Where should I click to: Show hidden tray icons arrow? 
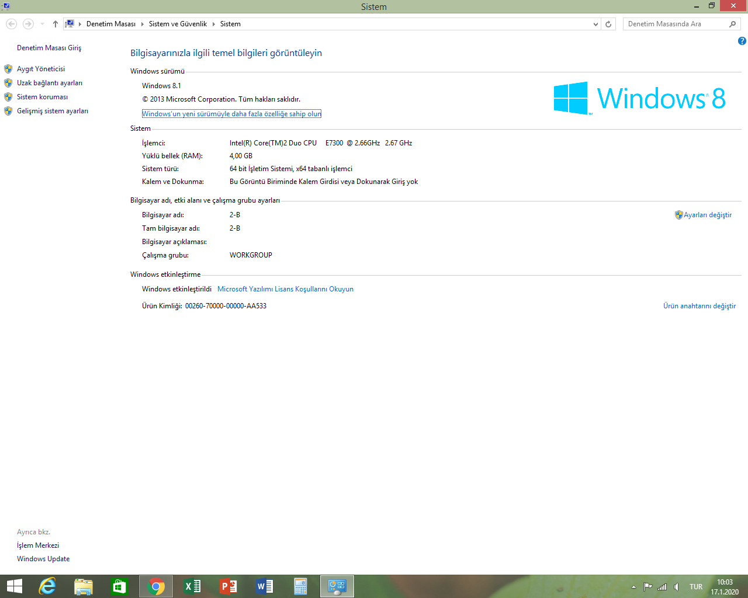(633, 587)
